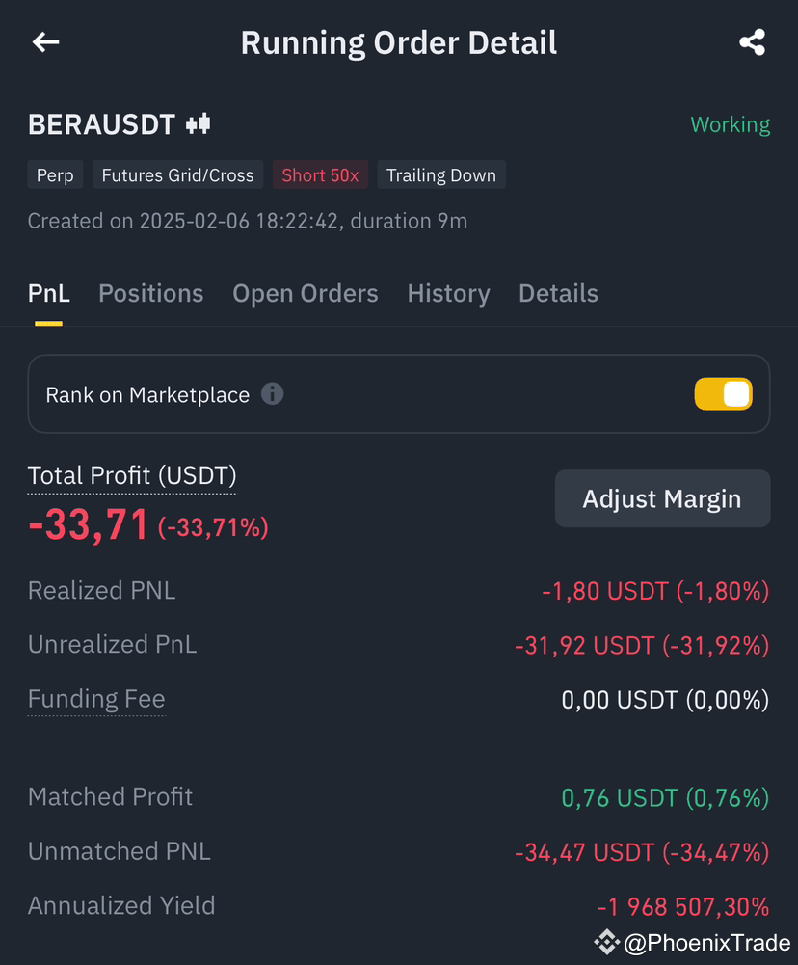The image size is (798, 965).
Task: Open the candlestick chart icon beside BERAUSDT
Action: [x=199, y=124]
